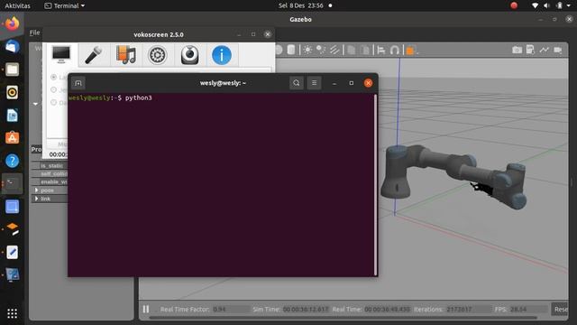Open the text editor pencil icon in dock
The height and width of the screenshot is (325, 577).
(12, 252)
